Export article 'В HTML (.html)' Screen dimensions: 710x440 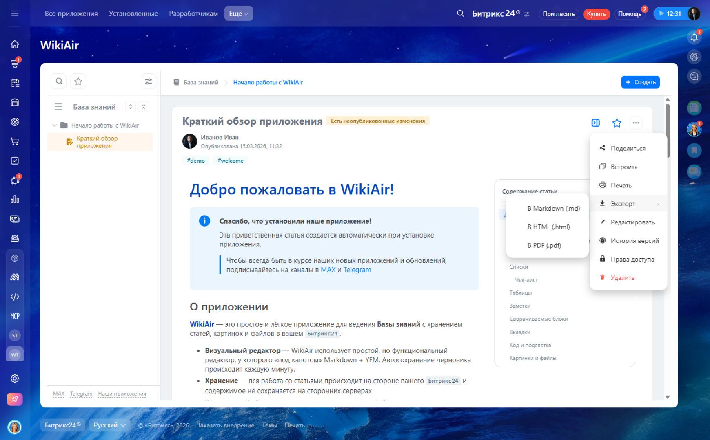point(548,227)
